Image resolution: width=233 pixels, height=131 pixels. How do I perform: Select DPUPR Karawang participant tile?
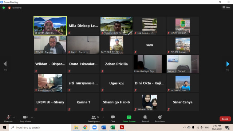pyautogui.click(x=183, y=45)
